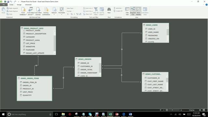Click the Paste button in Clipboard group
The height and width of the screenshot is (117, 208).
pyautogui.click(x=3, y=10)
